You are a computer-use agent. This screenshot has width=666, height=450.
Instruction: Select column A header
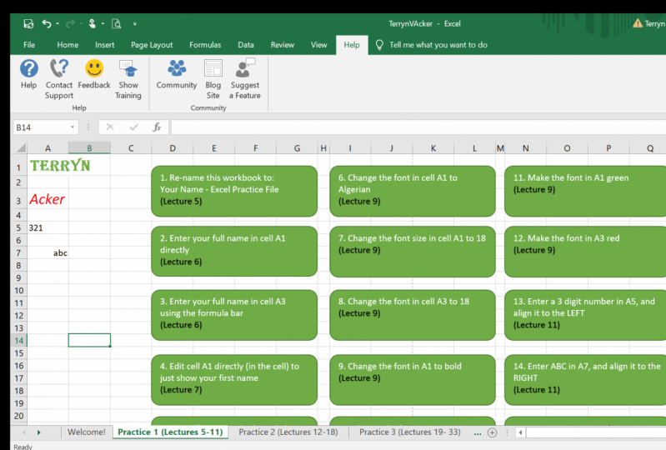48,148
